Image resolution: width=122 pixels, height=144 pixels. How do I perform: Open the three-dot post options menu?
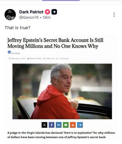(x=114, y=15)
